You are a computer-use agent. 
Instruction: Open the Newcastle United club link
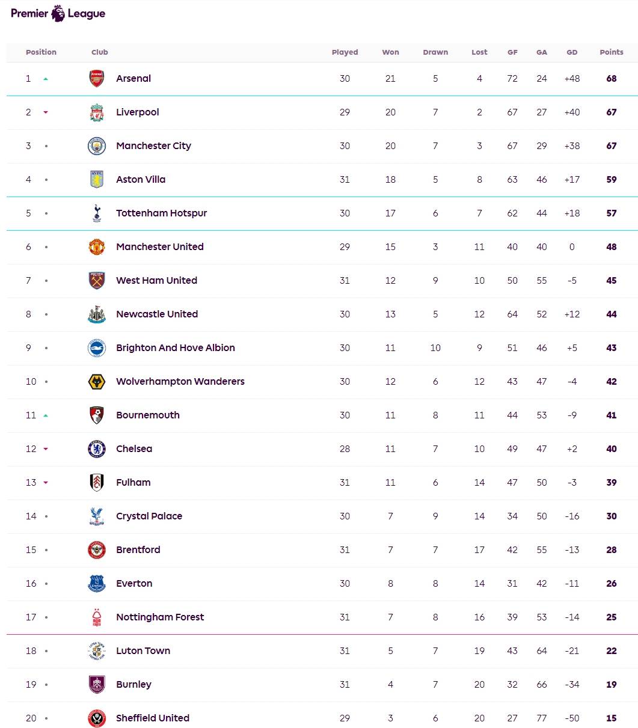[156, 314]
